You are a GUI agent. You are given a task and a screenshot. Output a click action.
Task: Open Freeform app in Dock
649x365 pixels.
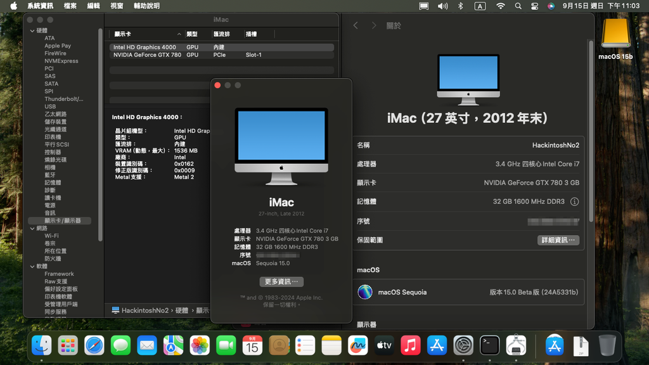click(x=358, y=345)
